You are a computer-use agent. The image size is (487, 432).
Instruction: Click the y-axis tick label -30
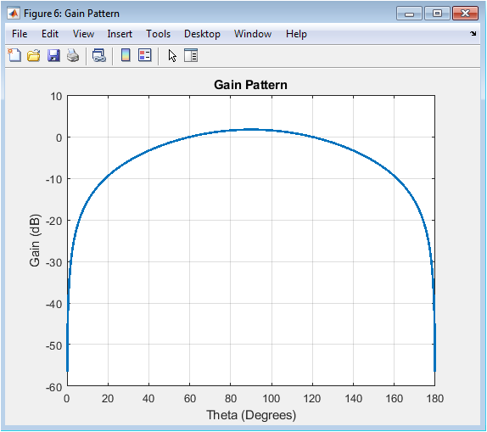click(53, 262)
